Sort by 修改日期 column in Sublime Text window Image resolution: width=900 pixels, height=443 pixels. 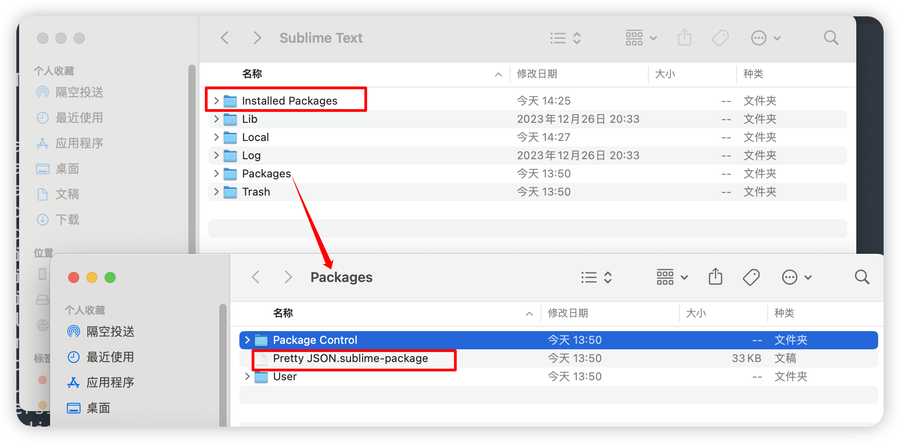click(537, 74)
